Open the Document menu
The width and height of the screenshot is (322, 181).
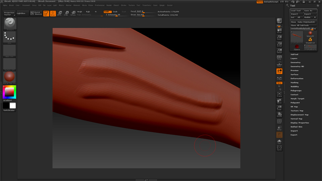(26, 5)
